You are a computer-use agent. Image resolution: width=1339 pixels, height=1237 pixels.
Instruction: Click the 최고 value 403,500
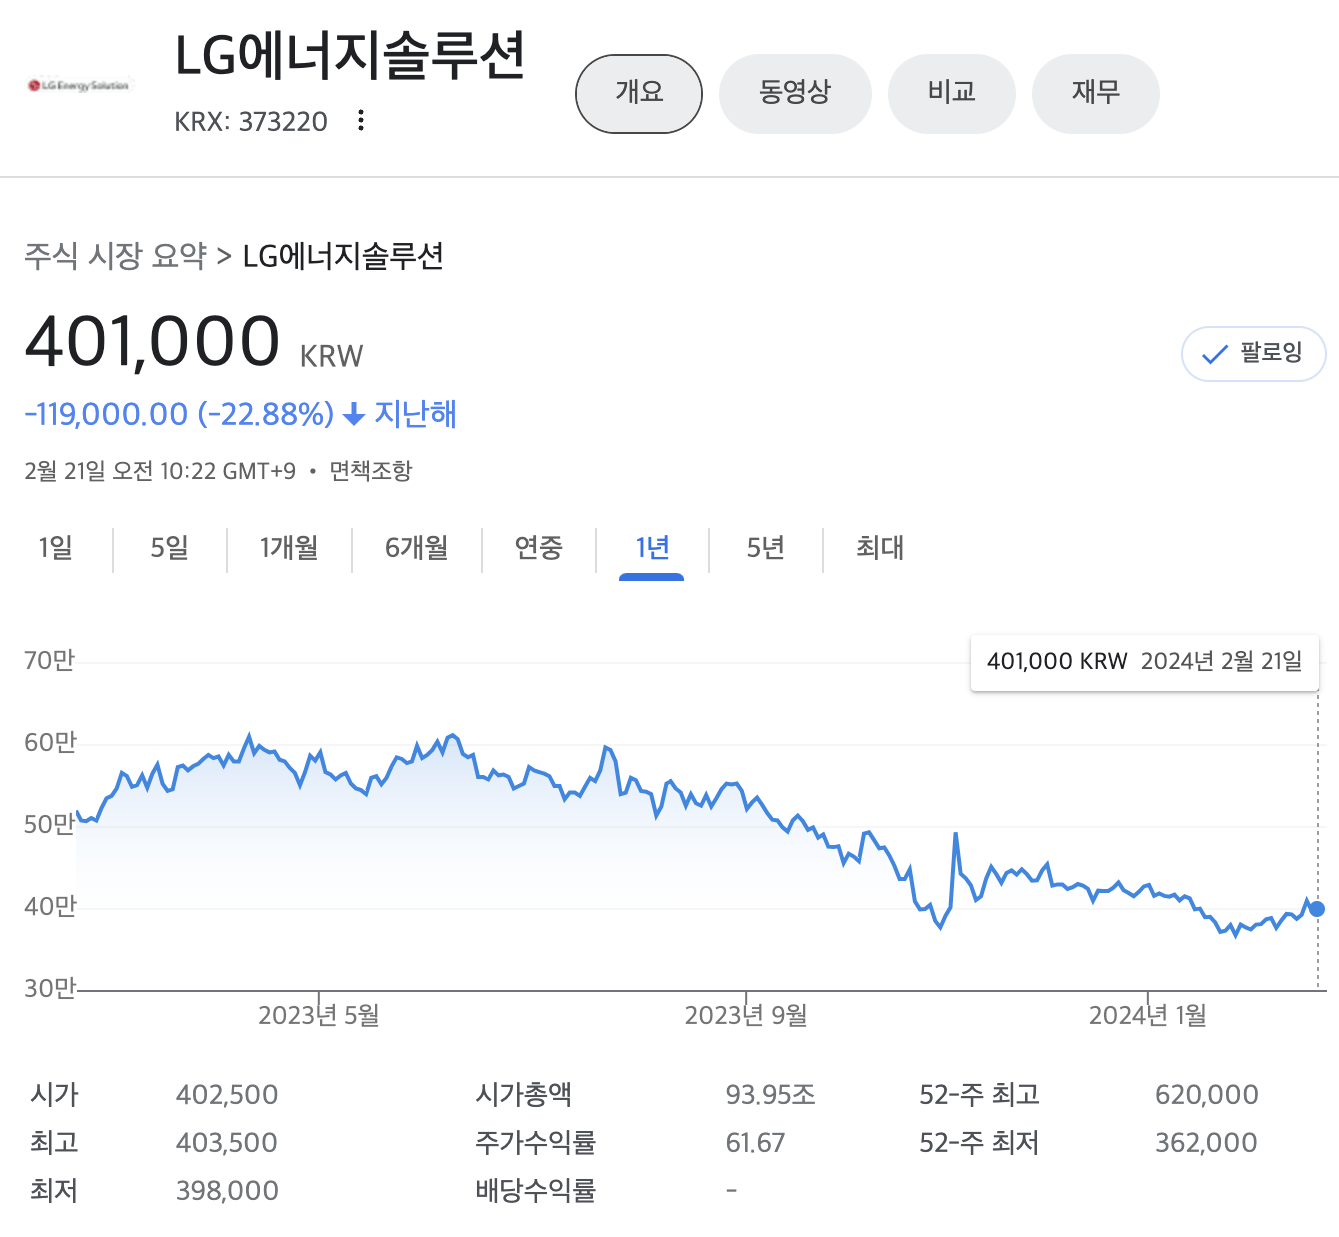(x=227, y=1143)
